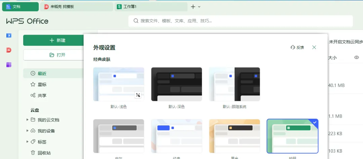
Task: Select the green eye-care skin thumbnail
Action: point(292,136)
